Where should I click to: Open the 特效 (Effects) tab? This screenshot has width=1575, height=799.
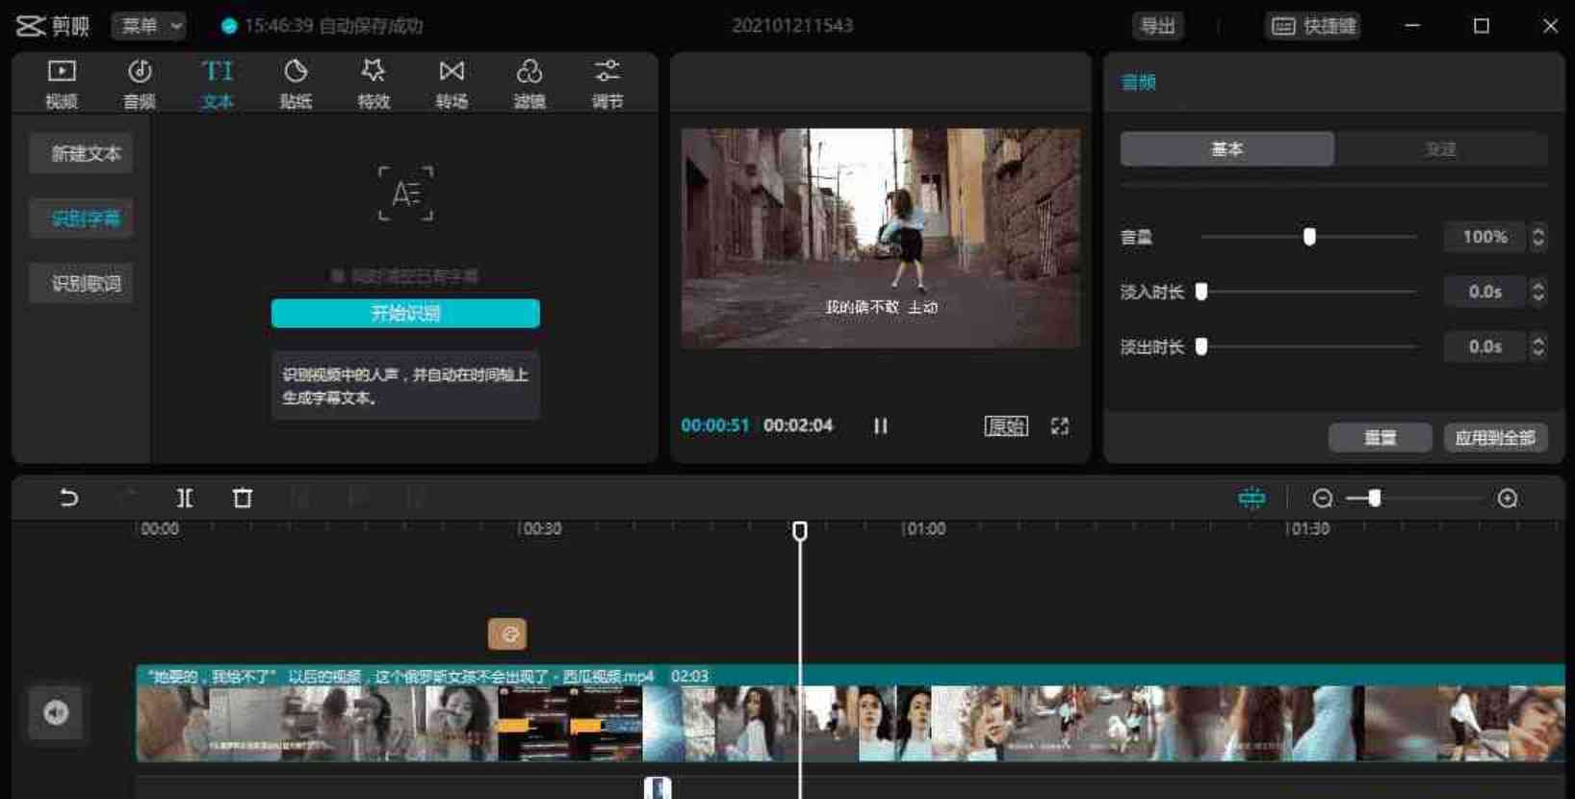point(374,84)
